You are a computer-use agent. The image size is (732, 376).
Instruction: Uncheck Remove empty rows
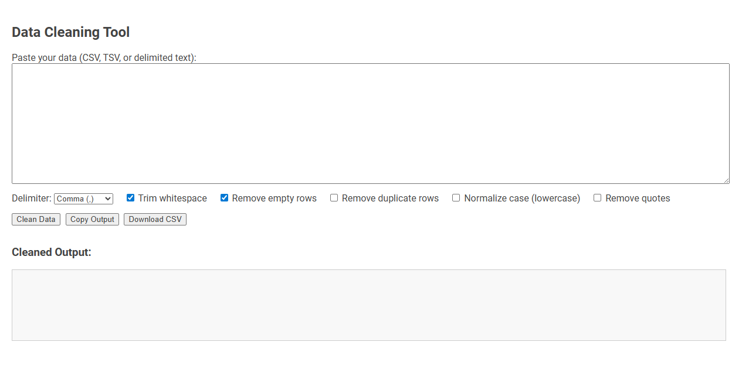tap(225, 198)
